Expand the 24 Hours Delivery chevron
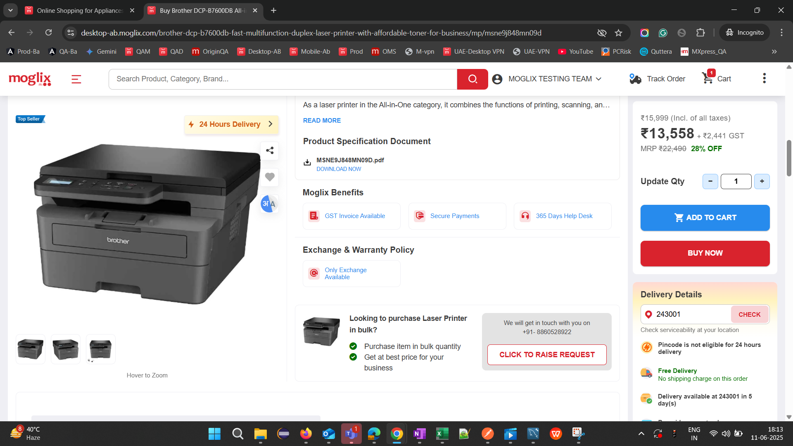Viewport: 793px width, 446px height. tap(271, 124)
